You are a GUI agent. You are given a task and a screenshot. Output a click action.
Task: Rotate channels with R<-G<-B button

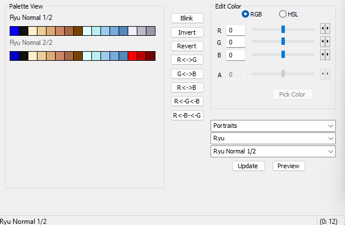point(187,101)
